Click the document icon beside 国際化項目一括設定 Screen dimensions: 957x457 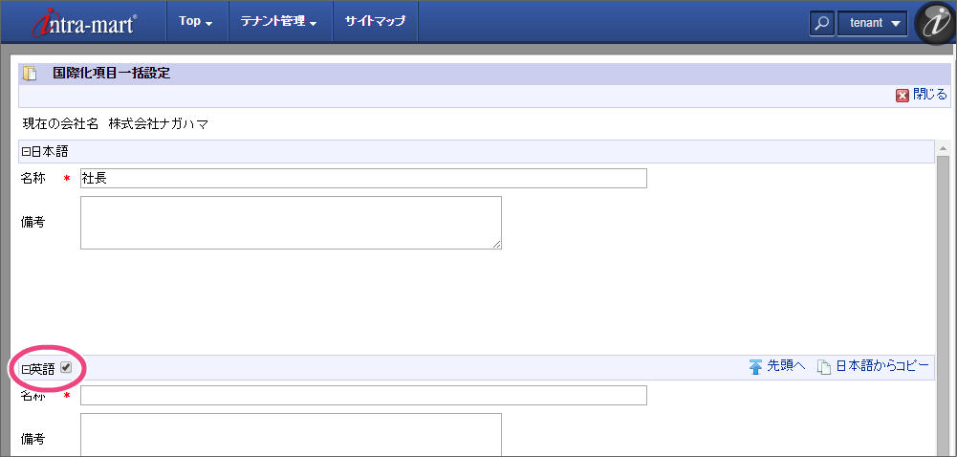[31, 73]
